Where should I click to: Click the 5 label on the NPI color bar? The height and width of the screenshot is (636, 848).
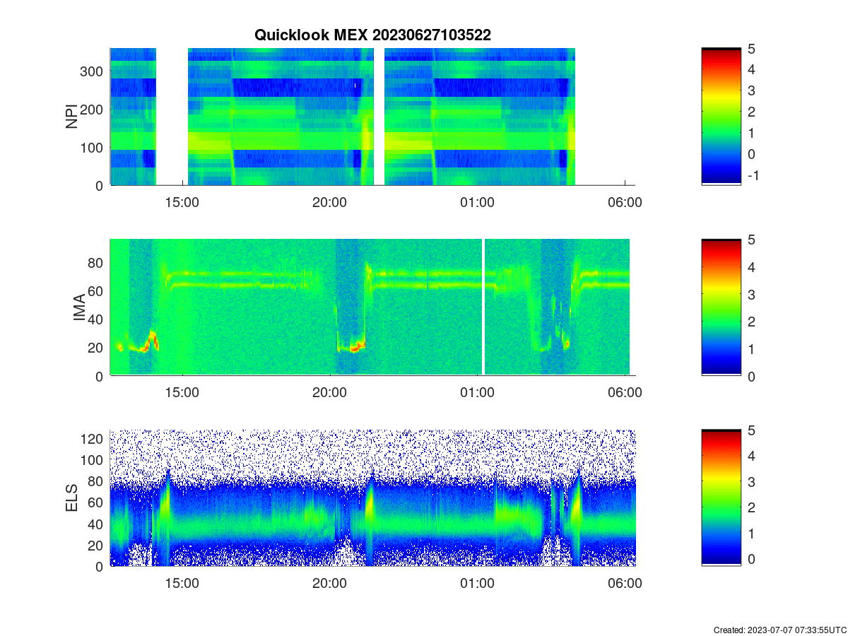(753, 49)
